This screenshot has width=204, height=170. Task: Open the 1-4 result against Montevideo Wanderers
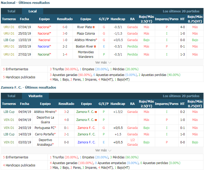click(65, 55)
